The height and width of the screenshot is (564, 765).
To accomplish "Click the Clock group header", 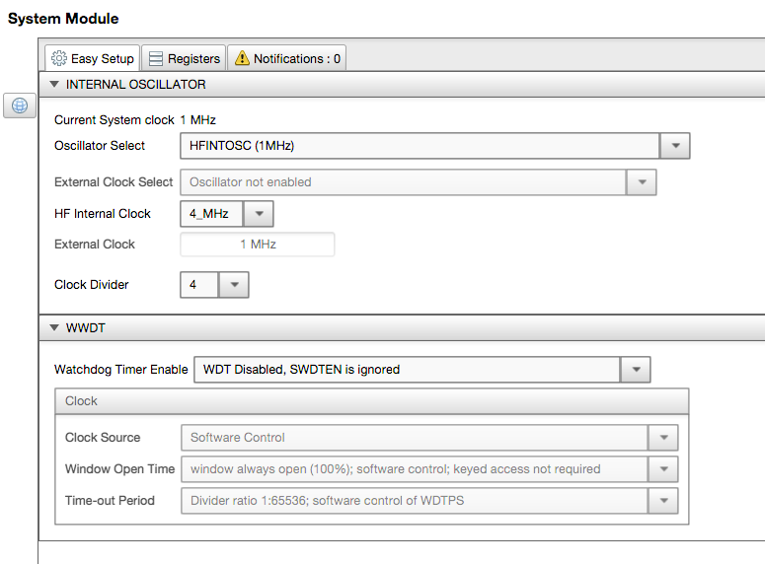I will click(x=372, y=401).
